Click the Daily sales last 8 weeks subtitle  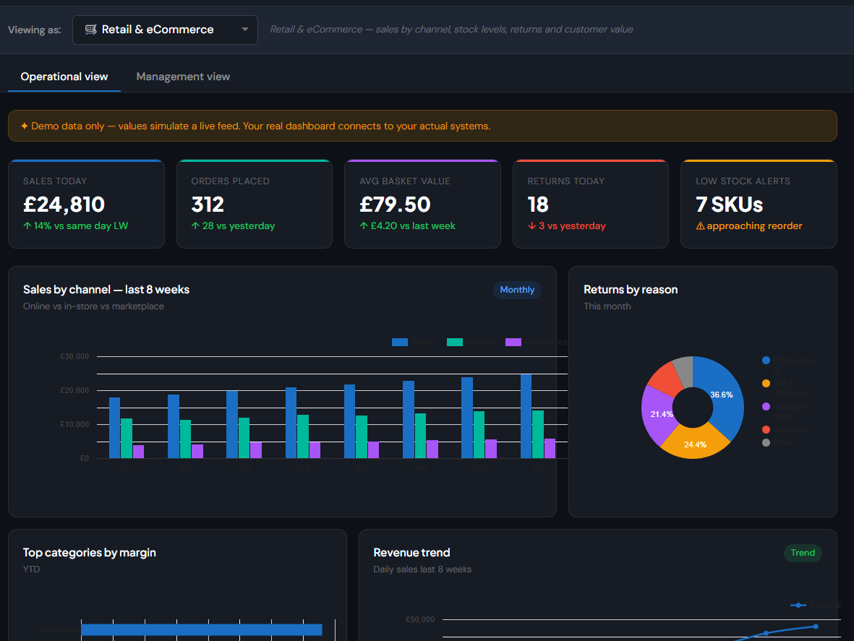(422, 569)
